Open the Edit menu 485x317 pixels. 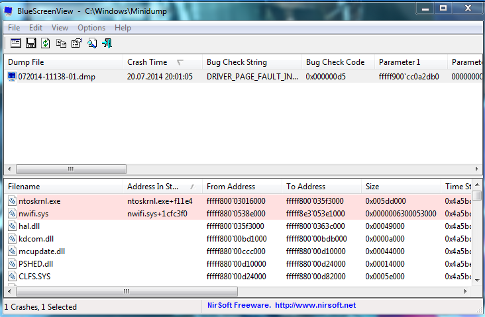[x=36, y=28]
